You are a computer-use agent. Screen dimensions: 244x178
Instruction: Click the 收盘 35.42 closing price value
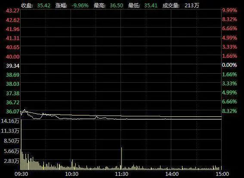coord(44,6)
